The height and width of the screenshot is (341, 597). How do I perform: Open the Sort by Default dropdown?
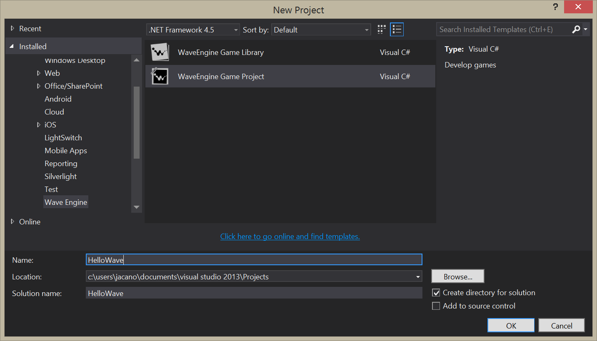(321, 30)
